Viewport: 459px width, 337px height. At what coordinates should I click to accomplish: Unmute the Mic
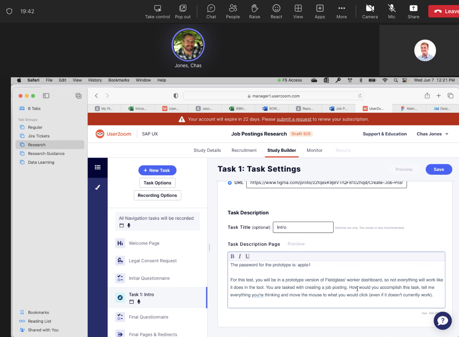click(391, 11)
